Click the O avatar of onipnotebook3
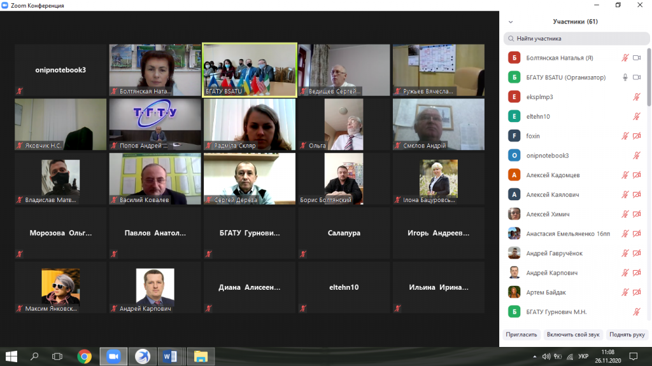652x366 pixels. [x=514, y=155]
